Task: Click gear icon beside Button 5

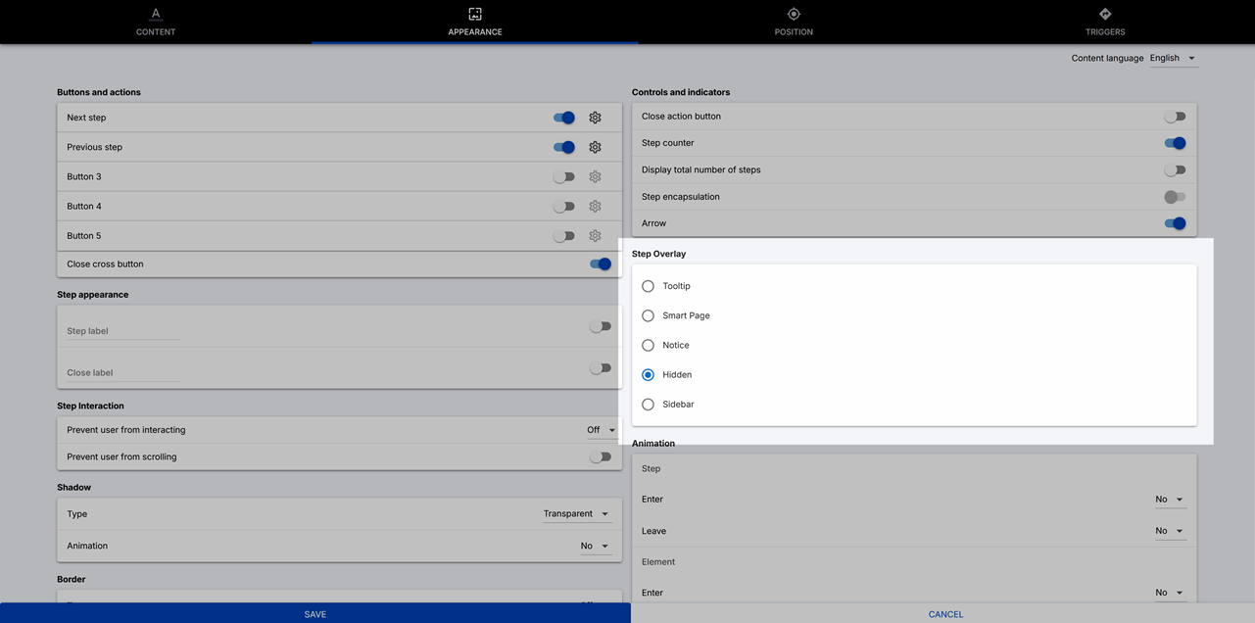Action: pyautogui.click(x=595, y=236)
